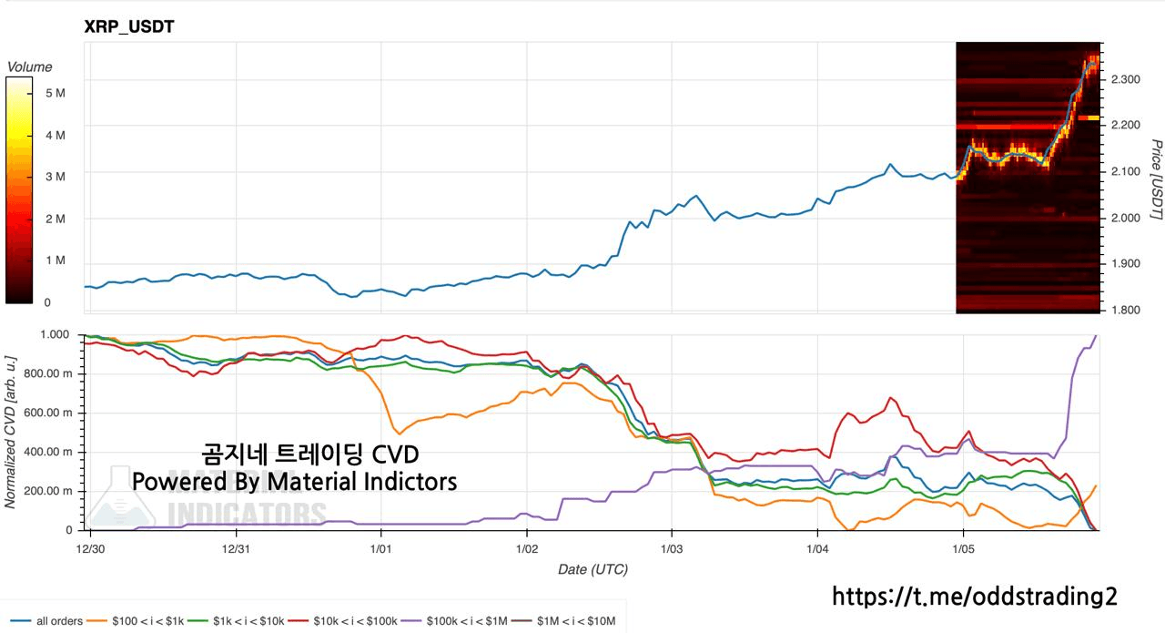Open the t.me/oddstrading2 Telegram link
This screenshot has height=633, width=1165.
click(x=974, y=596)
